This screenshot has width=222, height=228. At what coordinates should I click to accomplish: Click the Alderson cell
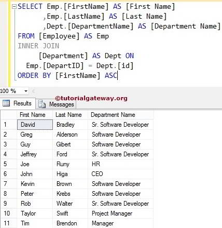[x=71, y=135]
